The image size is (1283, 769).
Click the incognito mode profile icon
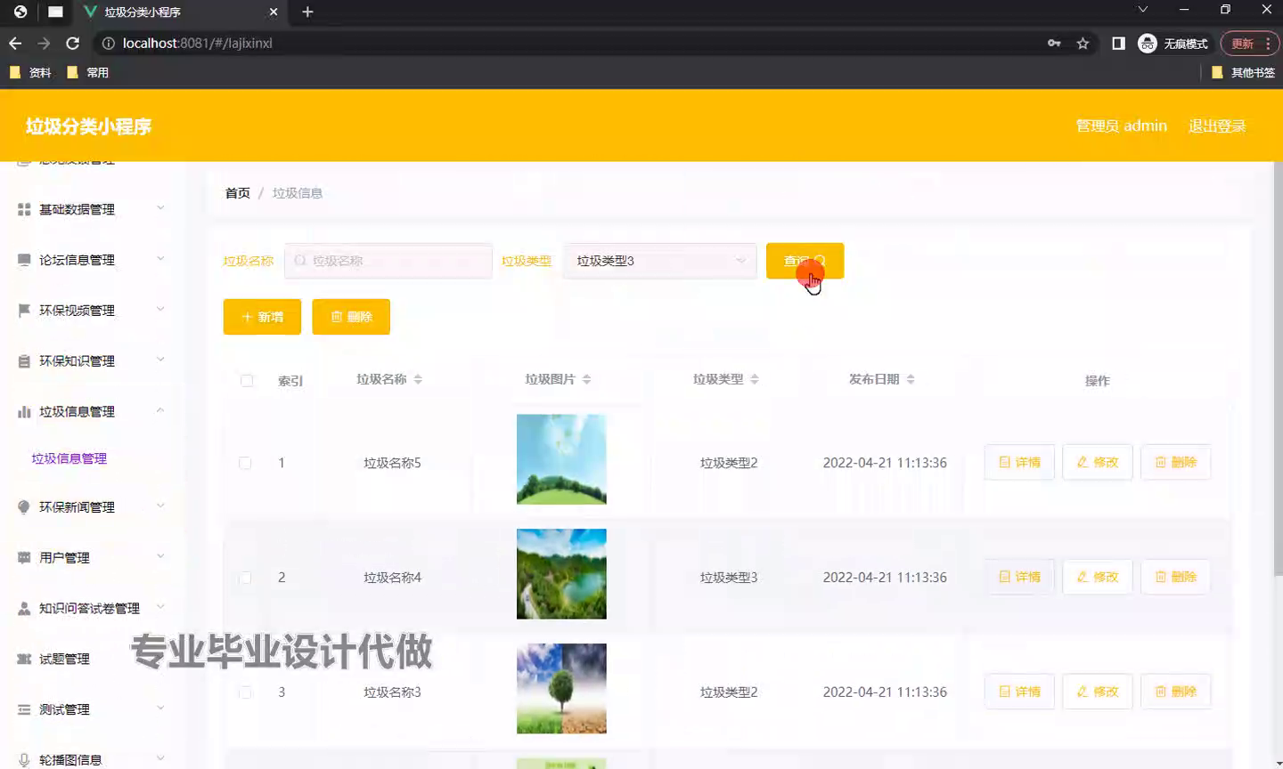pyautogui.click(x=1148, y=43)
